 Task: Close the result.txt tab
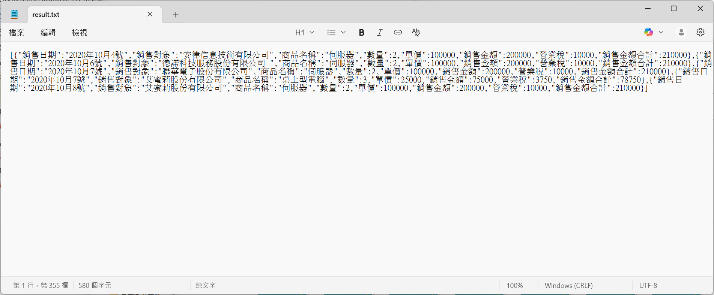pyautogui.click(x=150, y=14)
